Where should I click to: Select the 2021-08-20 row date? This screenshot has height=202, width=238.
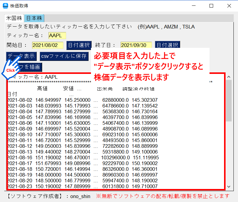[20, 181]
